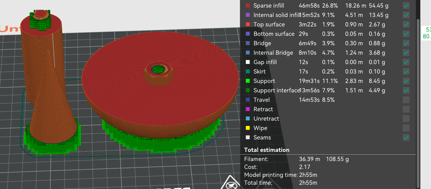Viewport: 431px width, 189px height.
Task: Toggle Support interface visibility checkbox
Action: click(x=406, y=90)
